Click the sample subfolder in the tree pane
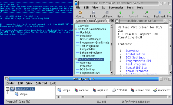173x105 pixels. [21, 94]
